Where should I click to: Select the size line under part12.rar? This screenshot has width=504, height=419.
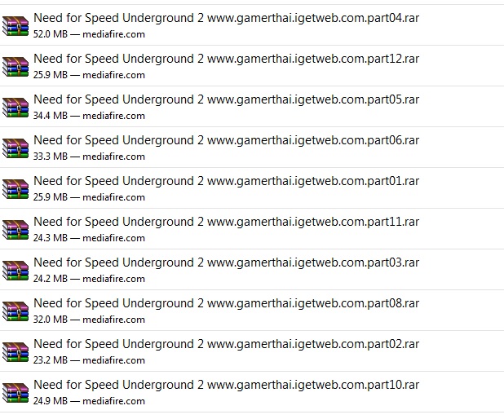point(89,75)
